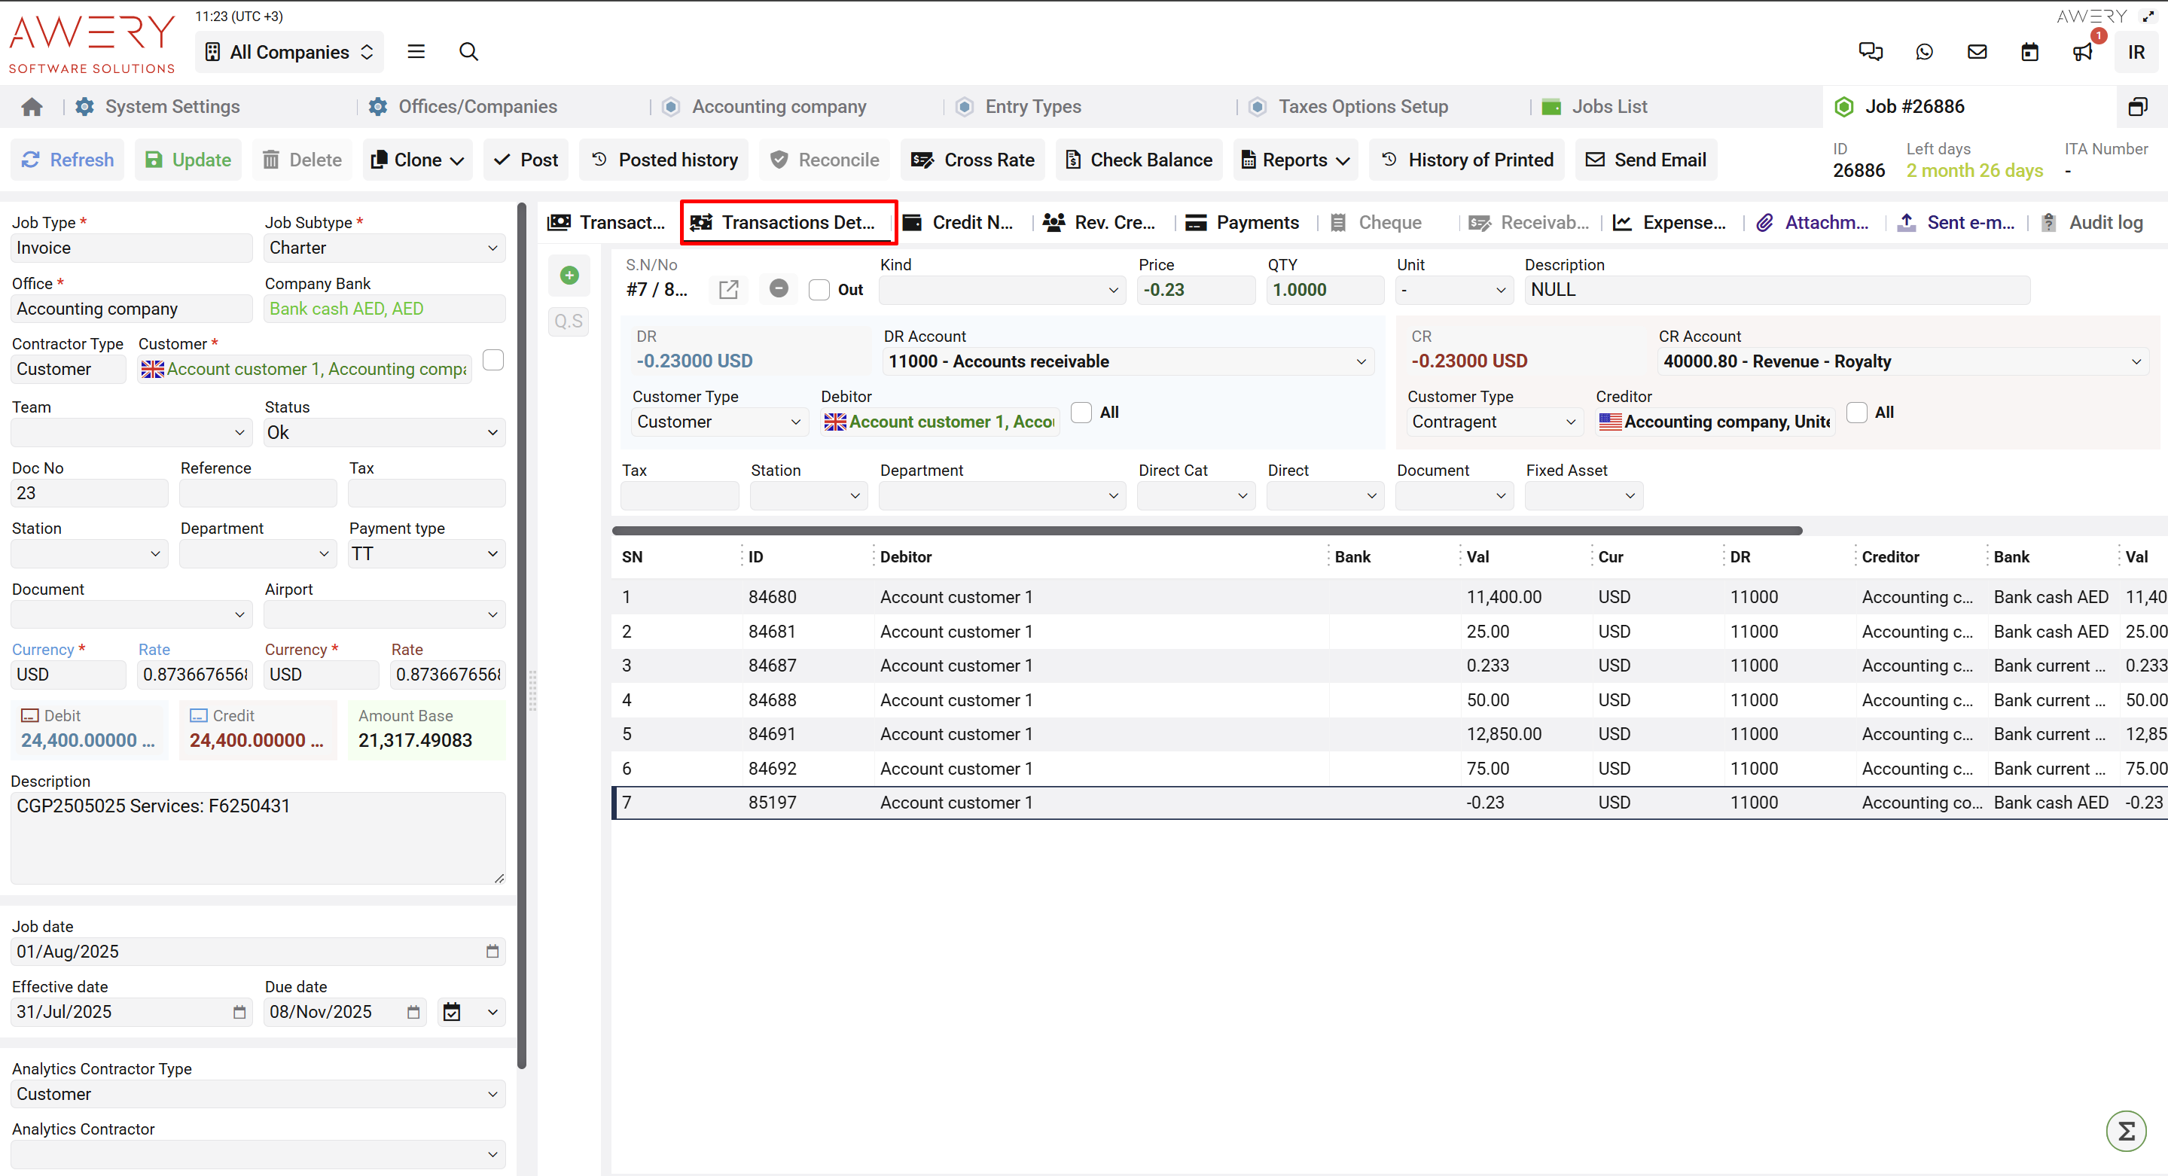Click the Doc No field showing 23

(89, 493)
